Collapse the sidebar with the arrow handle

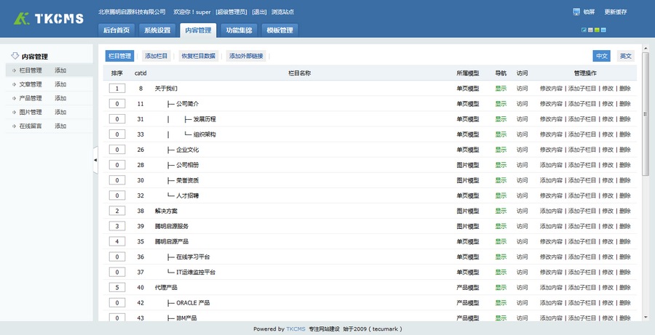coord(95,160)
